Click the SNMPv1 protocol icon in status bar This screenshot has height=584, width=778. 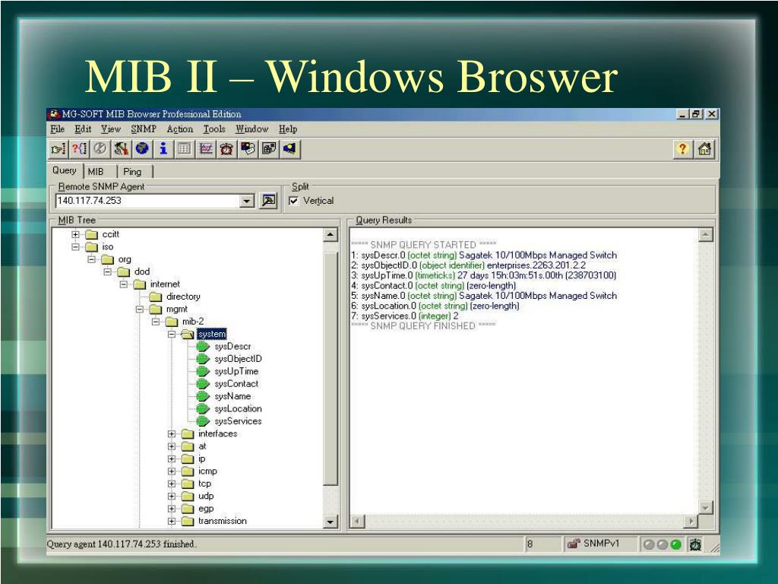(574, 544)
